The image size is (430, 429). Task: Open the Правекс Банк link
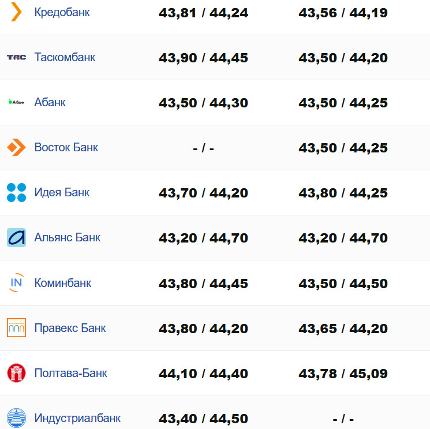[70, 328]
